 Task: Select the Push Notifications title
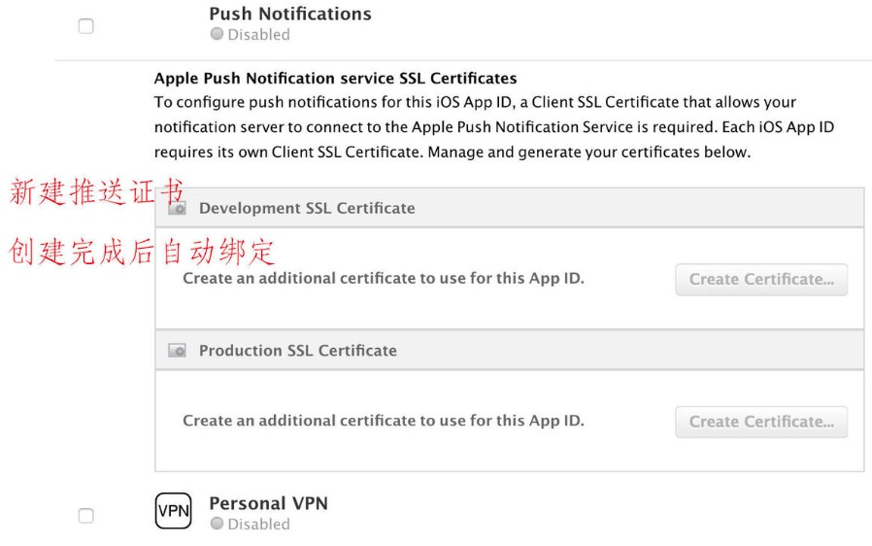(290, 15)
